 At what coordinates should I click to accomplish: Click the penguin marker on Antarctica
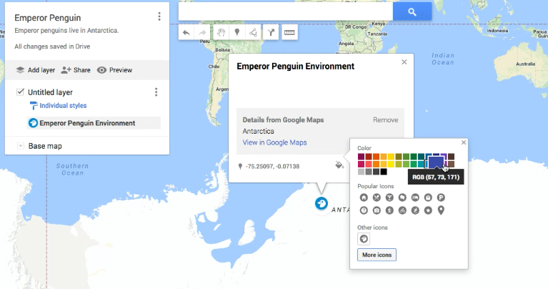[x=322, y=203]
